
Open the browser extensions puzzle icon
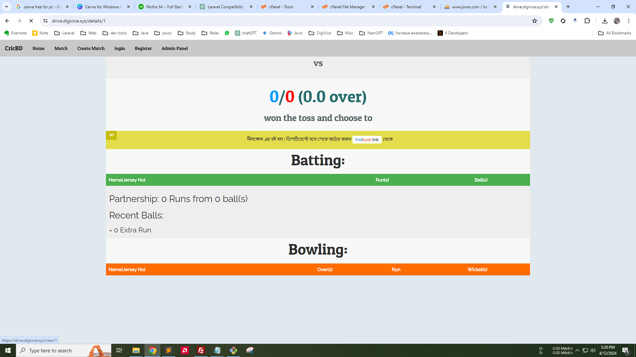tap(587, 21)
